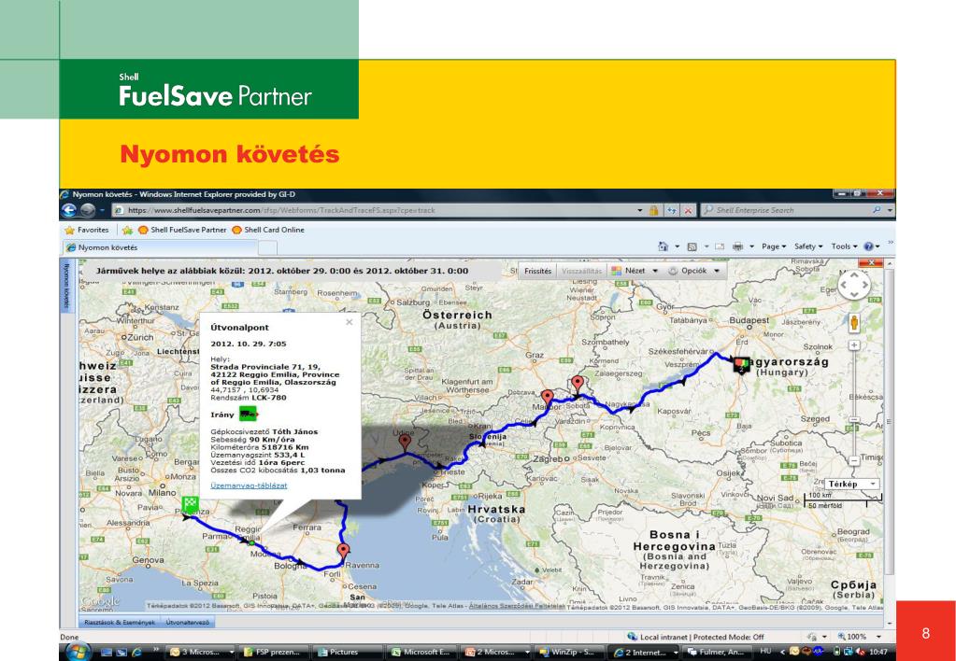Screen dimensions: 956x661
Task: Open the Pictures taskbar item
Action: click(349, 652)
